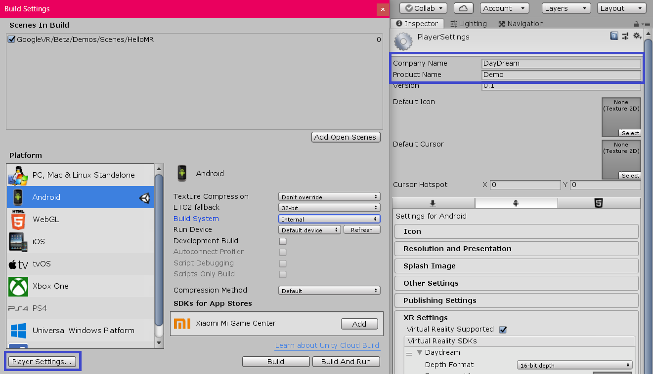Open the Learn about Unity Cloud Build link

pyautogui.click(x=327, y=345)
